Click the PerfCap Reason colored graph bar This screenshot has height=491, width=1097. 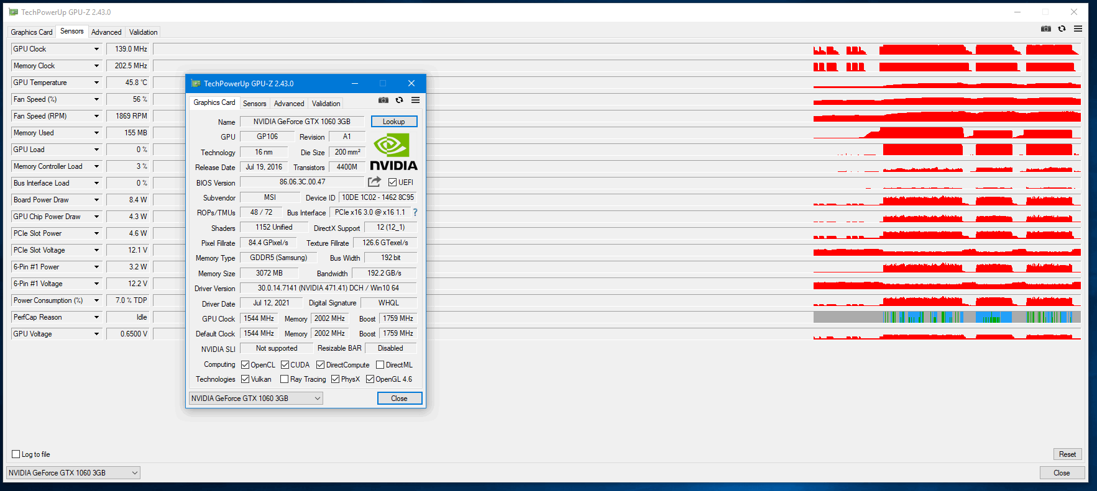pyautogui.click(x=947, y=317)
